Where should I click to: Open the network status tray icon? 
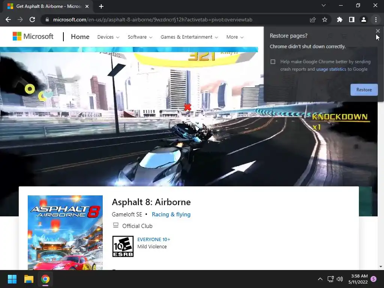[x=331, y=279]
